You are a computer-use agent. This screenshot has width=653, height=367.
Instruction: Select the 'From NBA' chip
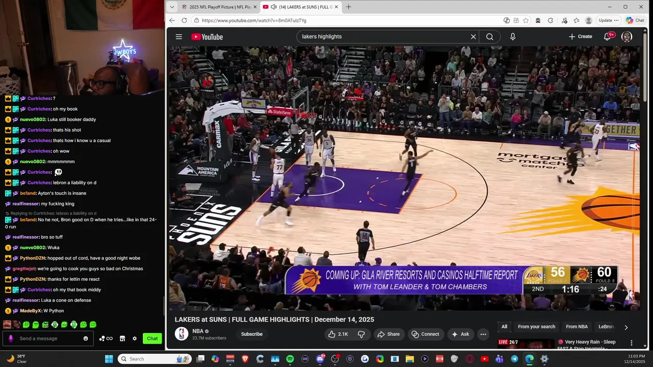tap(576, 327)
